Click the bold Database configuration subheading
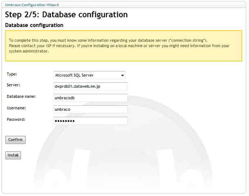The height and width of the screenshot is (196, 249). tap(34, 25)
